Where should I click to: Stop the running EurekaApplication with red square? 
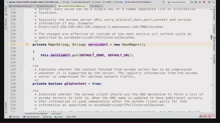(x=204, y=2)
